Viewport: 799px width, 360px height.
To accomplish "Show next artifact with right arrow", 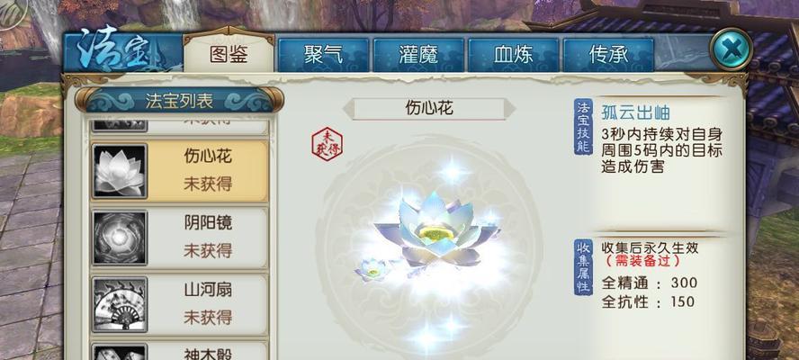I will (x=510, y=109).
